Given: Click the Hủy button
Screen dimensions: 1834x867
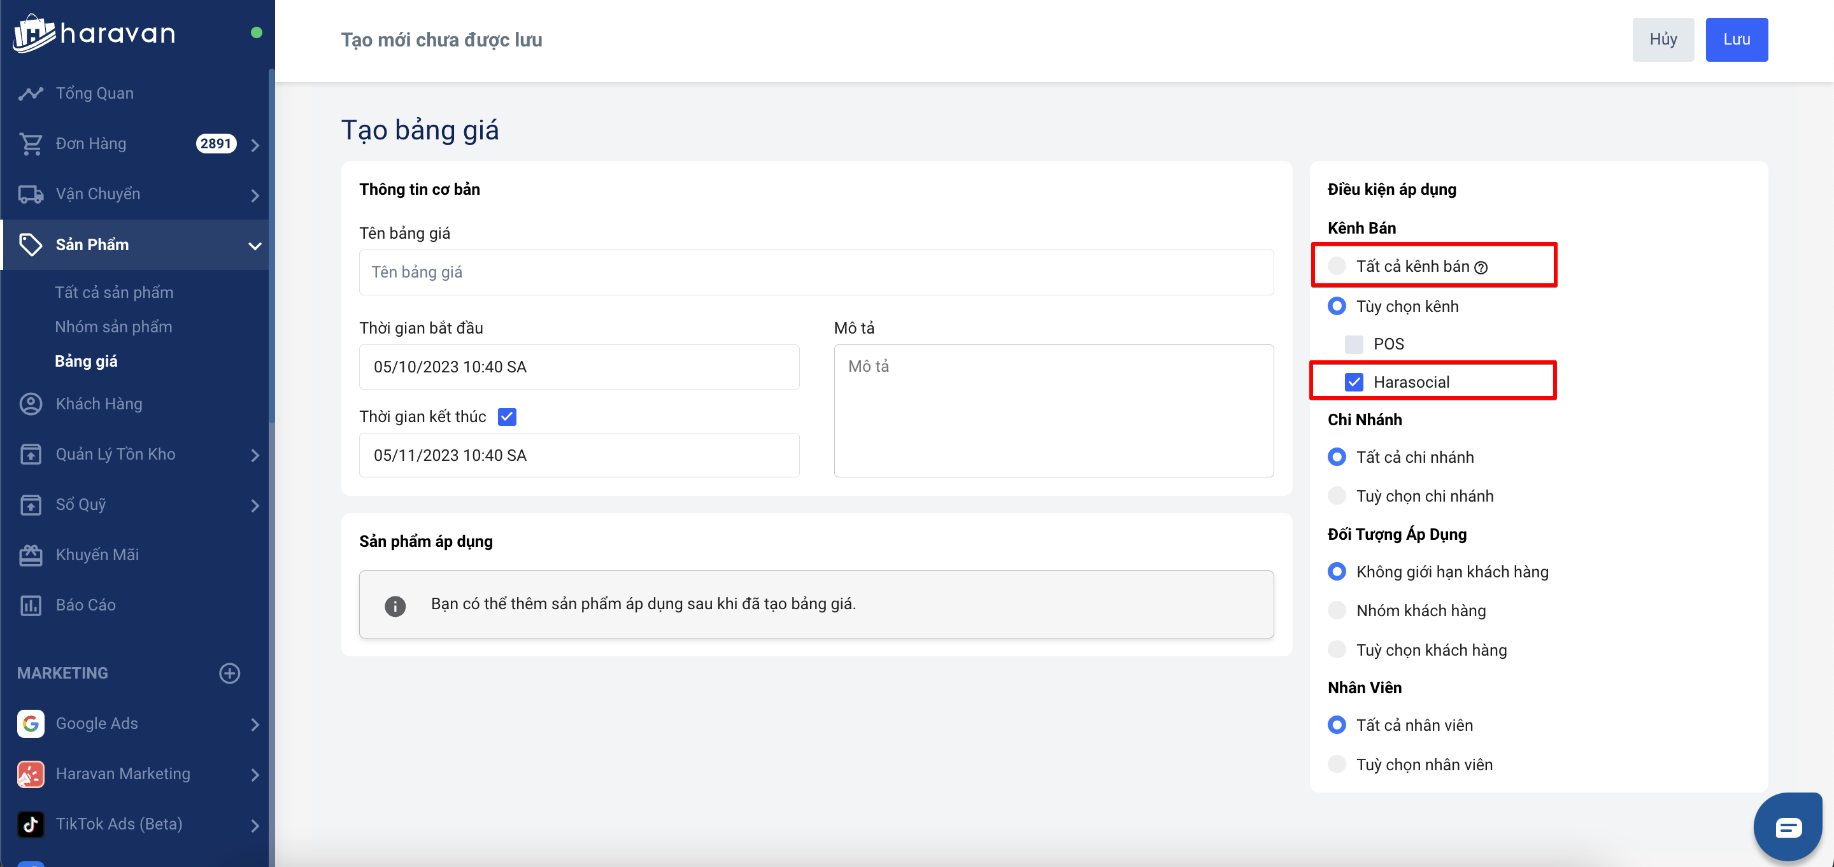Looking at the screenshot, I should pyautogui.click(x=1663, y=40).
